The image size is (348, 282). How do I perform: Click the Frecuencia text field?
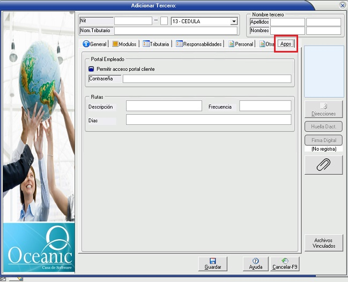tap(265, 106)
